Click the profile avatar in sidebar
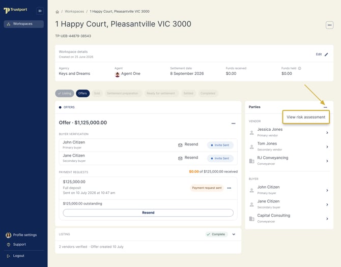341x267 pixels. coord(9,235)
